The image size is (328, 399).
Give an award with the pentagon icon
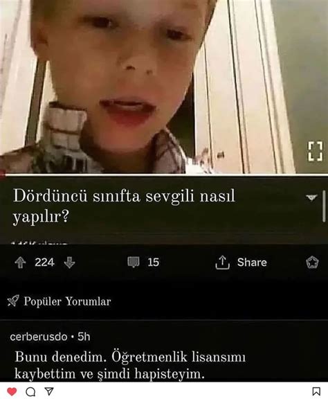312,263
